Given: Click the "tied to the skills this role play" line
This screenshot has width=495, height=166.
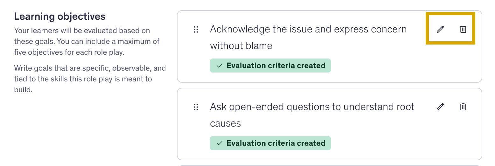Looking at the screenshot, I should (83, 79).
